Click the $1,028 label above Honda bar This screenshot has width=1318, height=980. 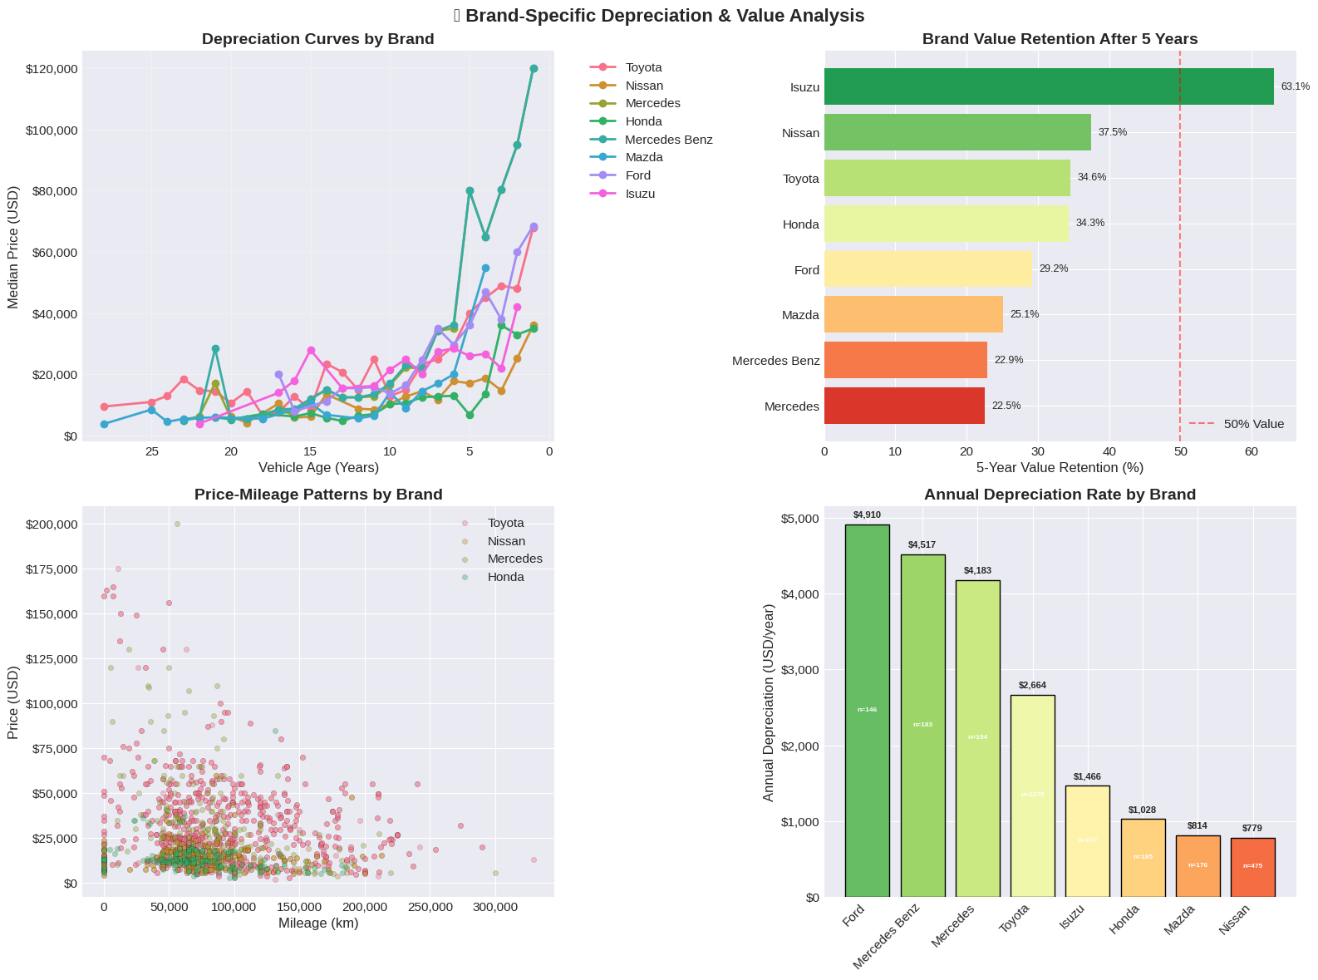(1143, 810)
